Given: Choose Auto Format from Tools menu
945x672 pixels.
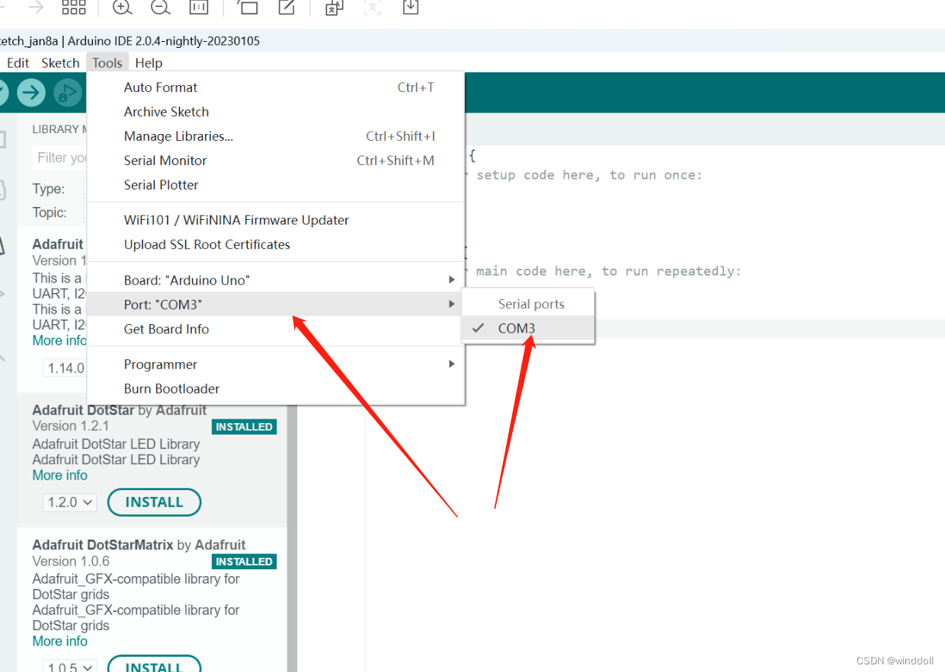Looking at the screenshot, I should pos(276,88).
